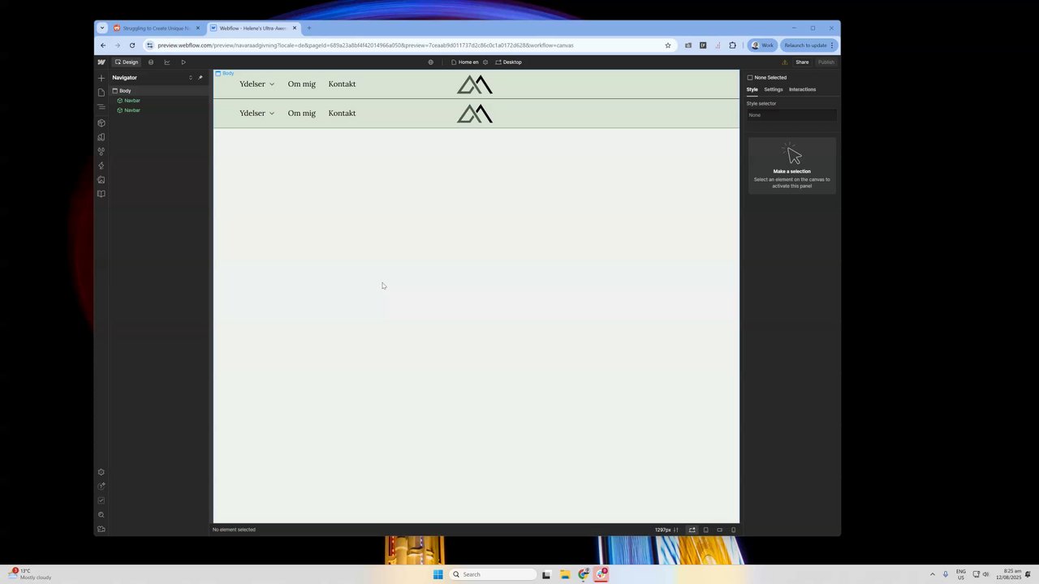The width and height of the screenshot is (1039, 584).
Task: Click Om mig link in the top navbar
Action: pos(302,84)
